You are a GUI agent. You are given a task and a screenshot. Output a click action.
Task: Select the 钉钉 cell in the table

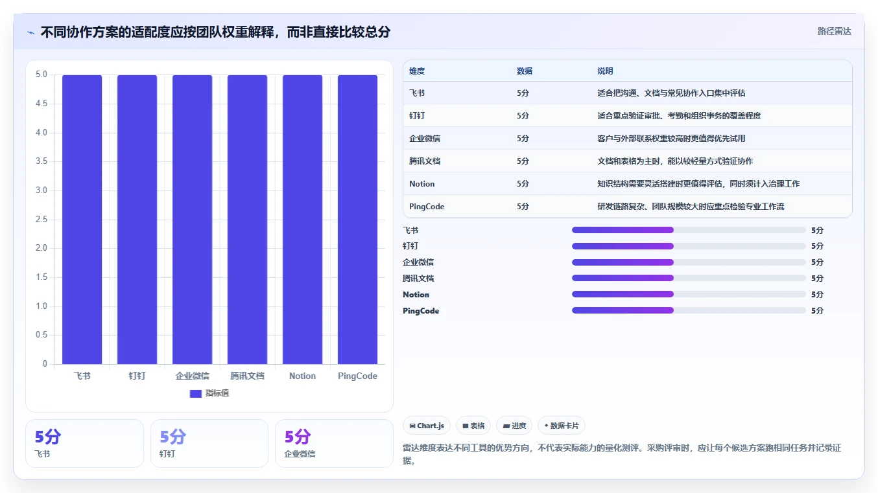click(x=417, y=116)
